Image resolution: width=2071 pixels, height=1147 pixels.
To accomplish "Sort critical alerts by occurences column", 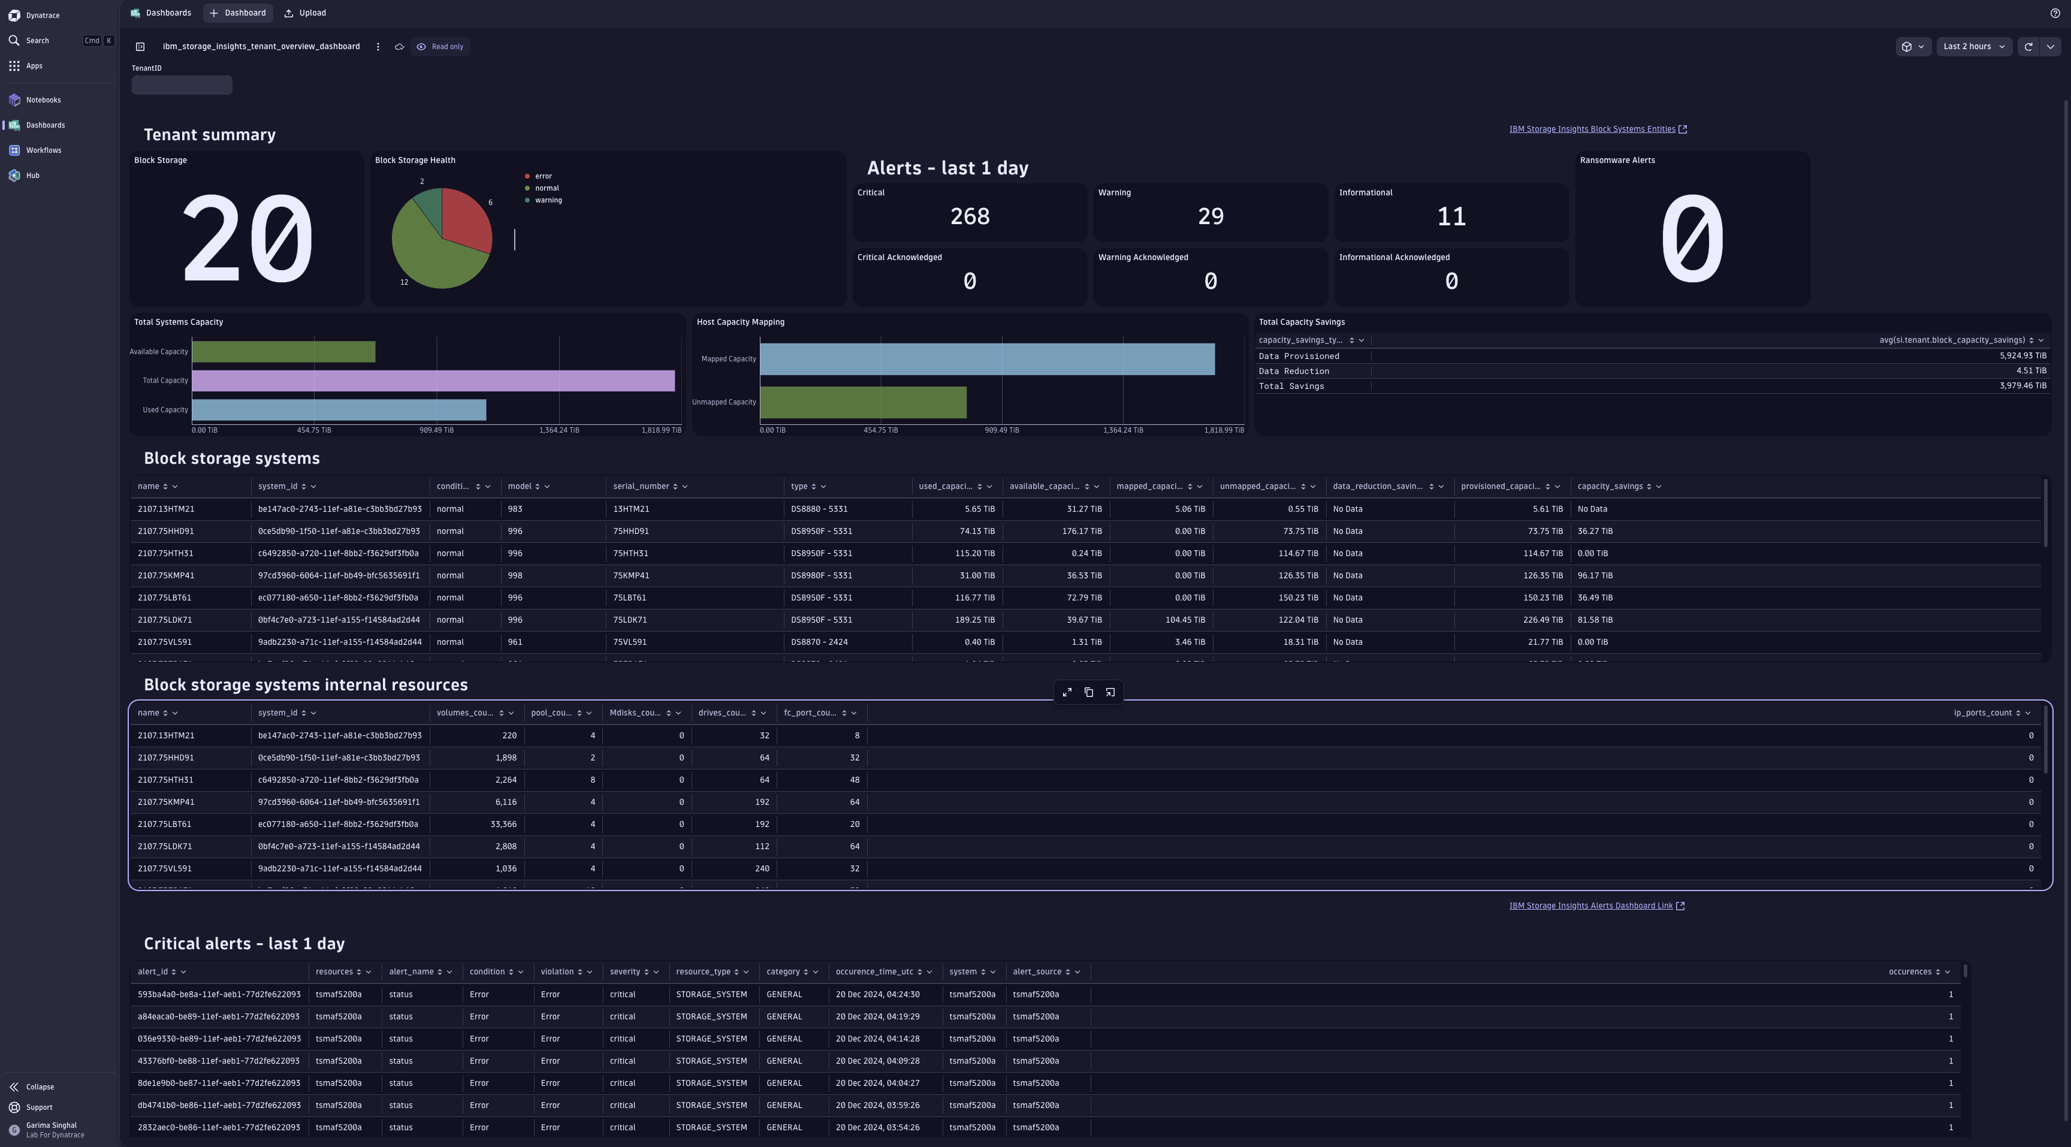I will (1937, 973).
